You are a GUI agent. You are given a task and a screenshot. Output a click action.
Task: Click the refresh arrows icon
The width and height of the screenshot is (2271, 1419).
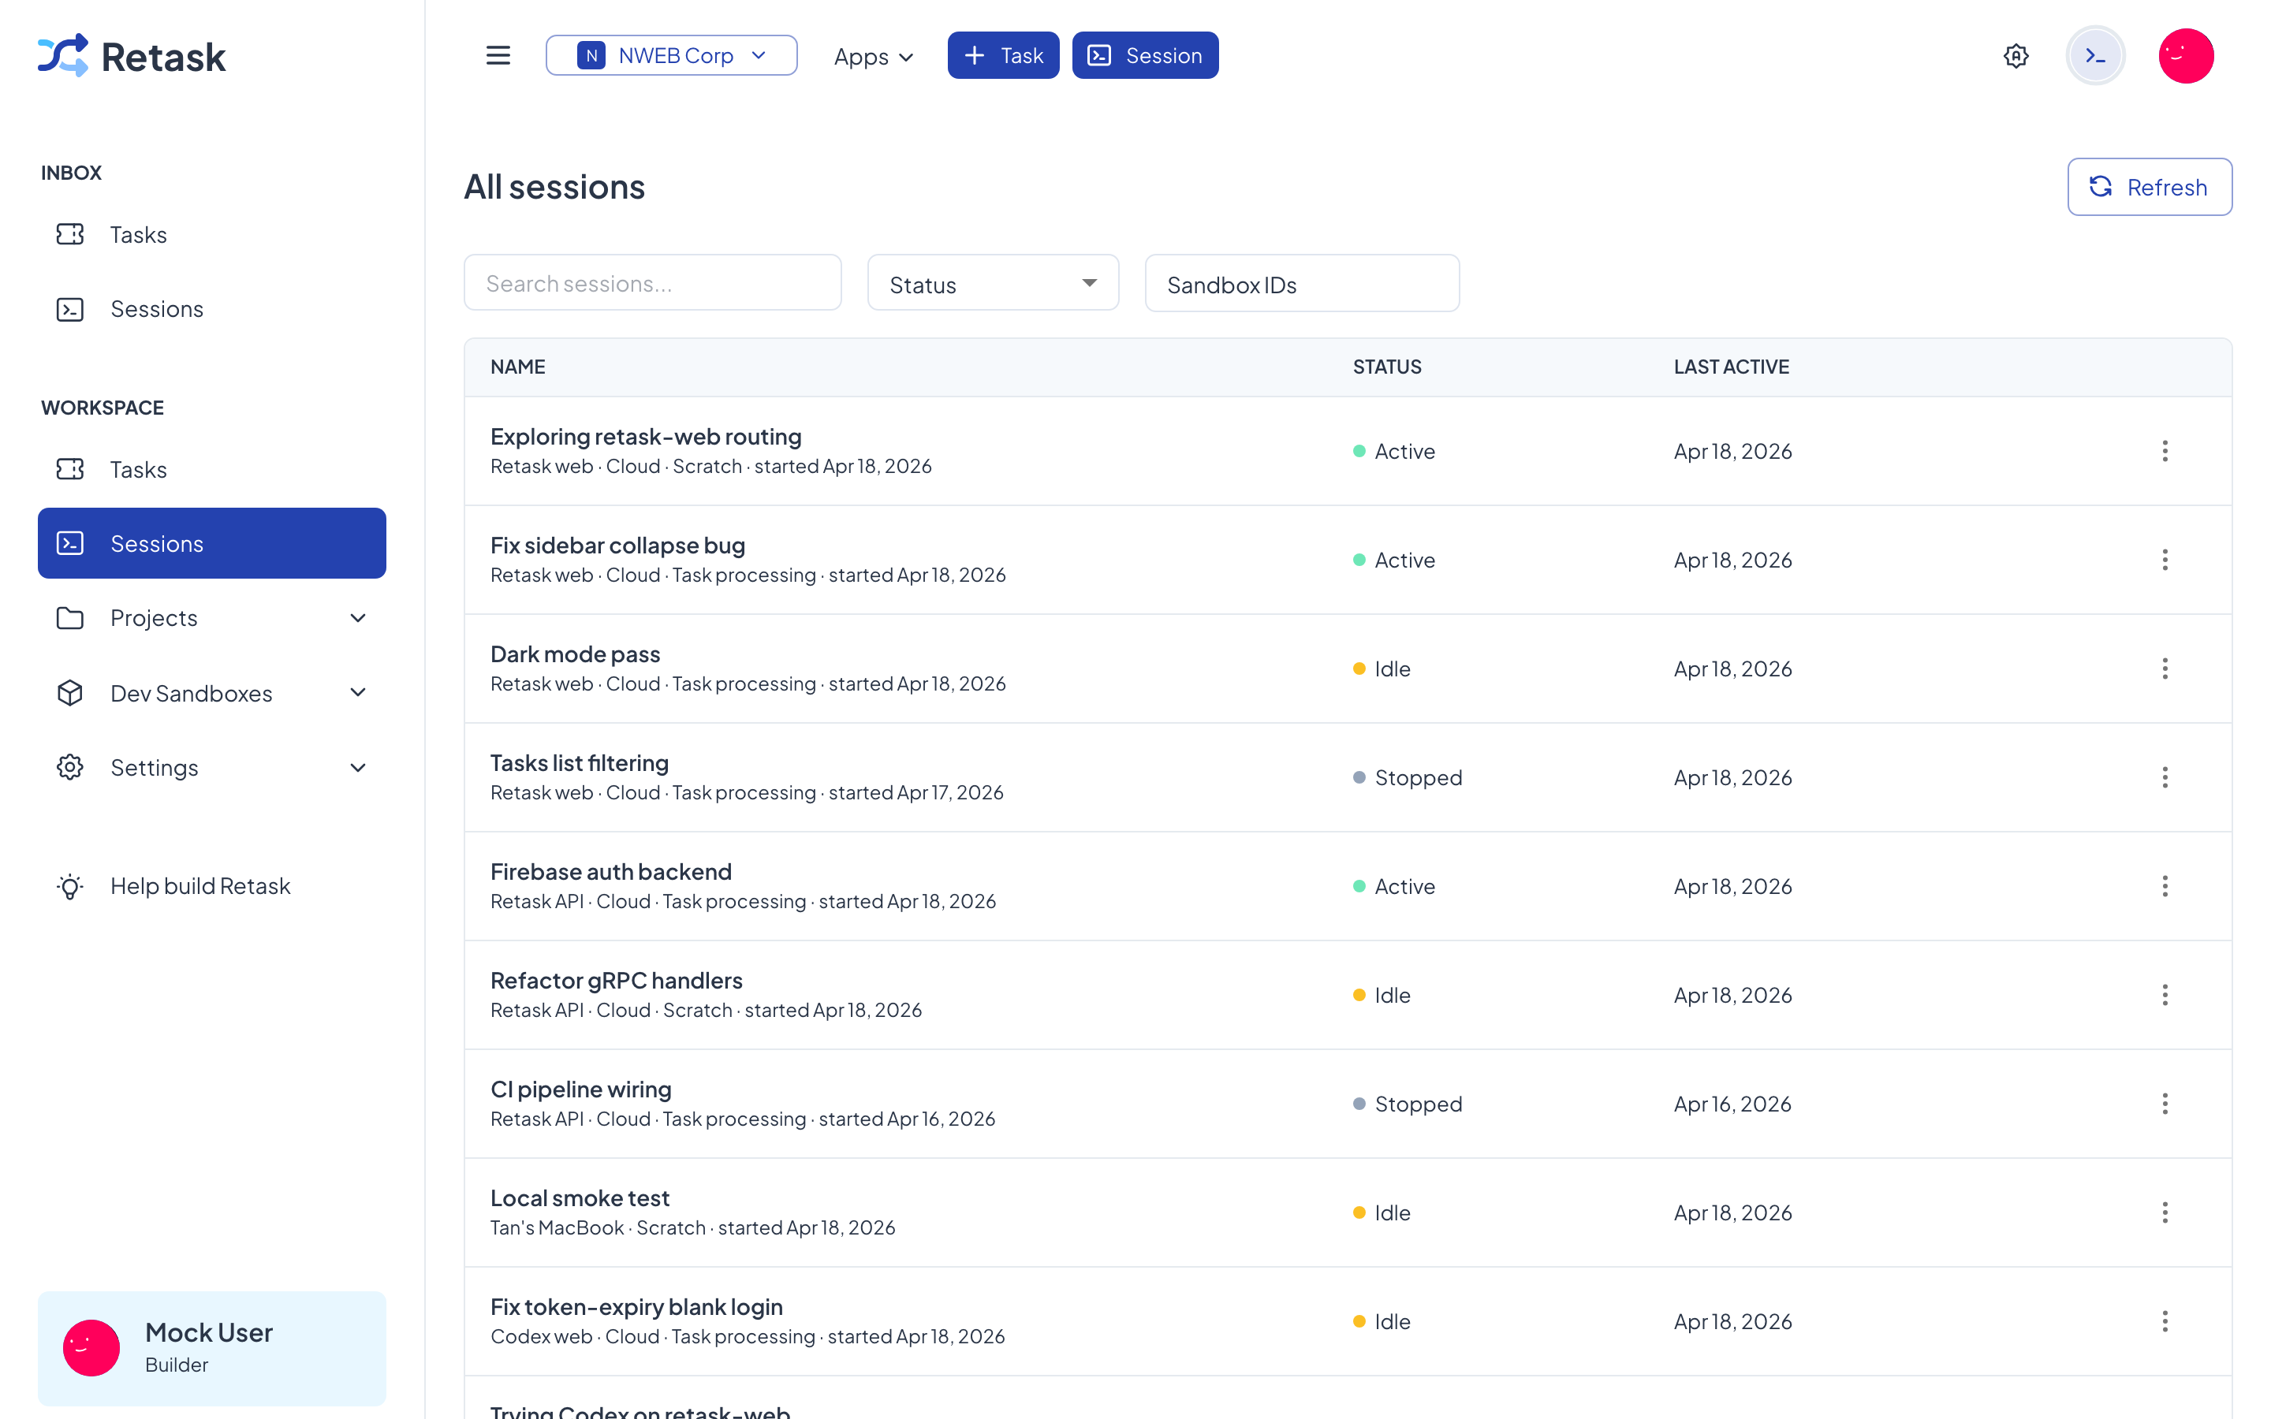pos(2101,187)
